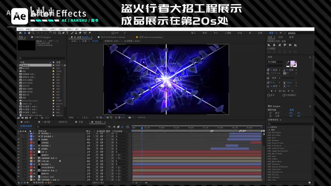Click the current time 0:00:03:05 display

[x=26, y=126]
